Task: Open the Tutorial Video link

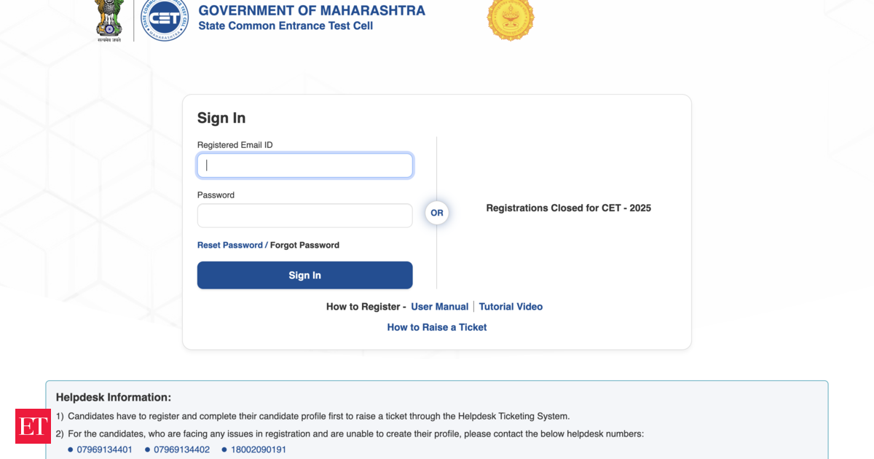Action: (511, 307)
